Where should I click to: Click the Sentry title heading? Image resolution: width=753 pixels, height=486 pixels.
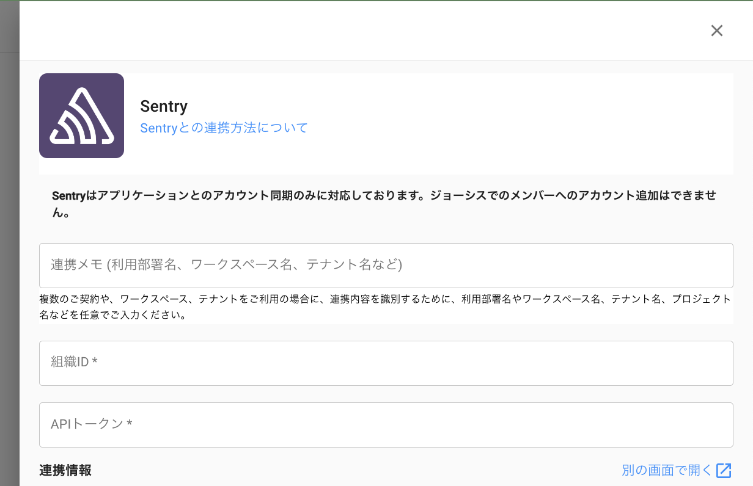tap(164, 106)
